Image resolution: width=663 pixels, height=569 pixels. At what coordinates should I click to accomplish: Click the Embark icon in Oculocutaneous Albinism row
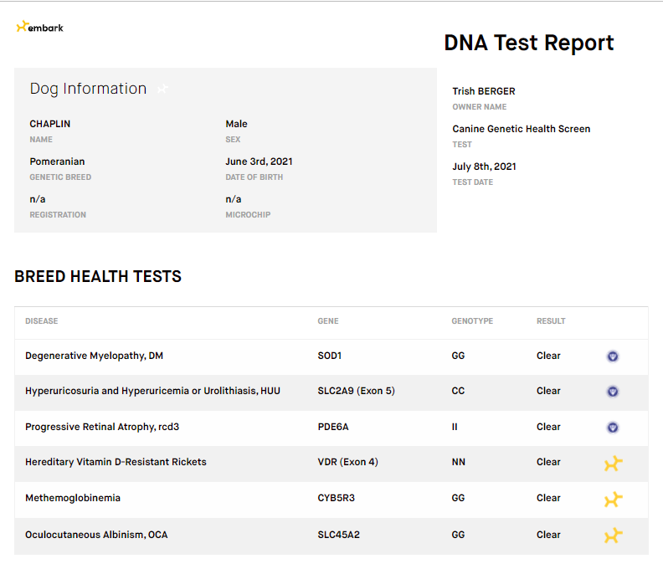613,536
